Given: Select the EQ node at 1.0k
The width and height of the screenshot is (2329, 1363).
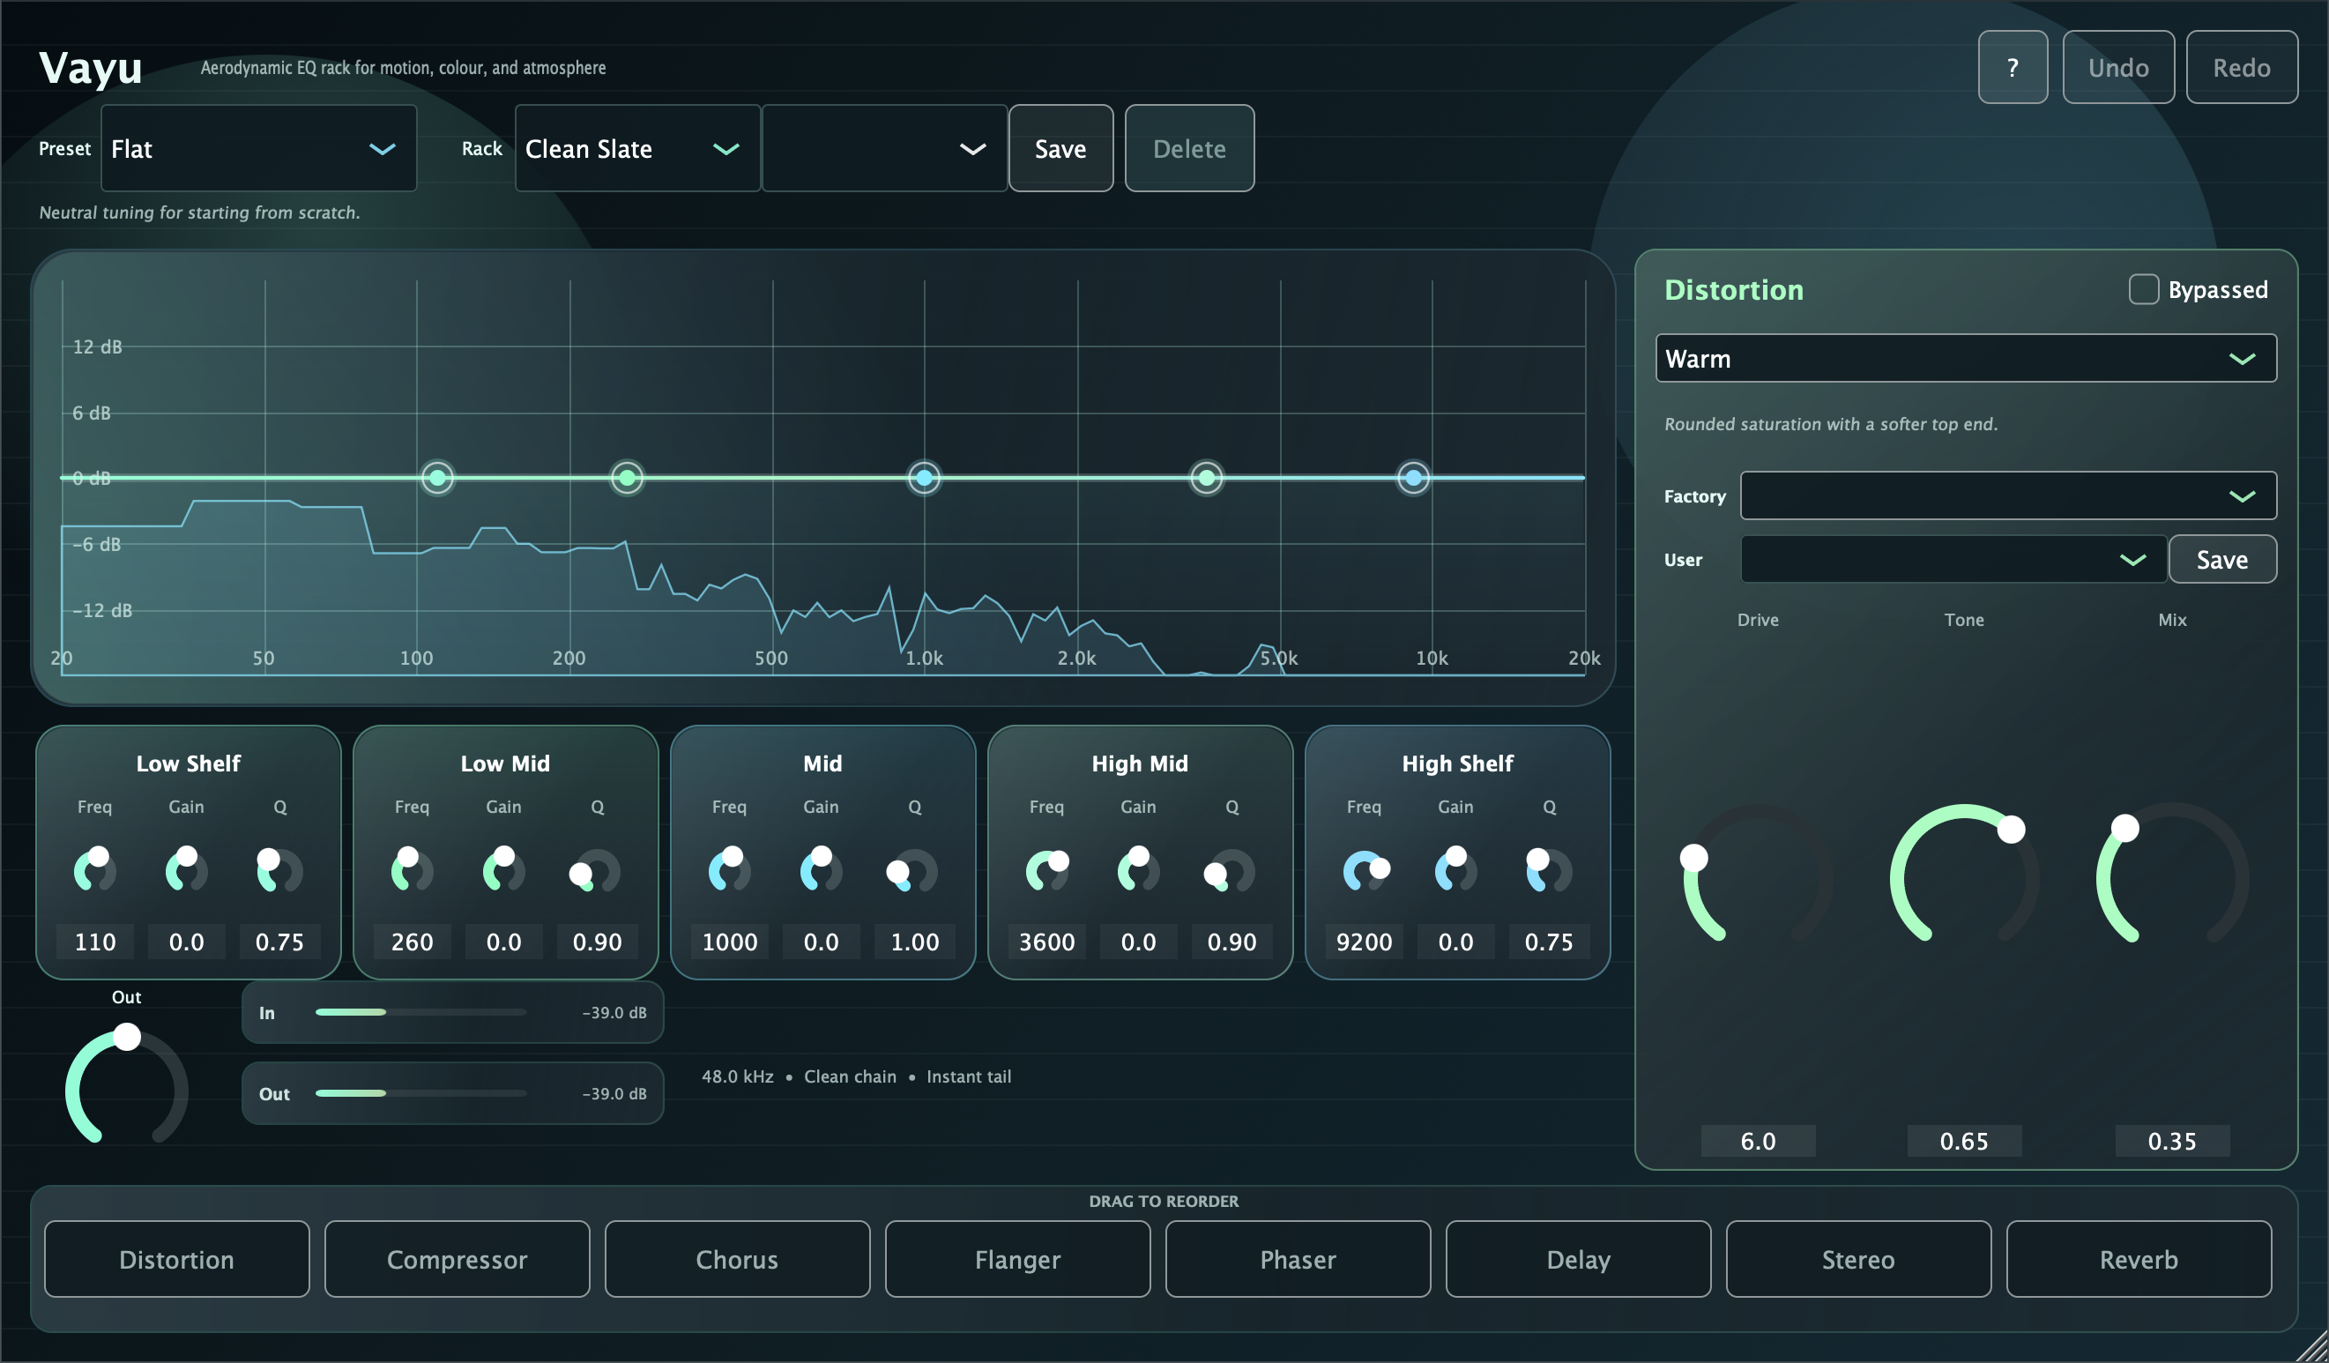Looking at the screenshot, I should (924, 478).
